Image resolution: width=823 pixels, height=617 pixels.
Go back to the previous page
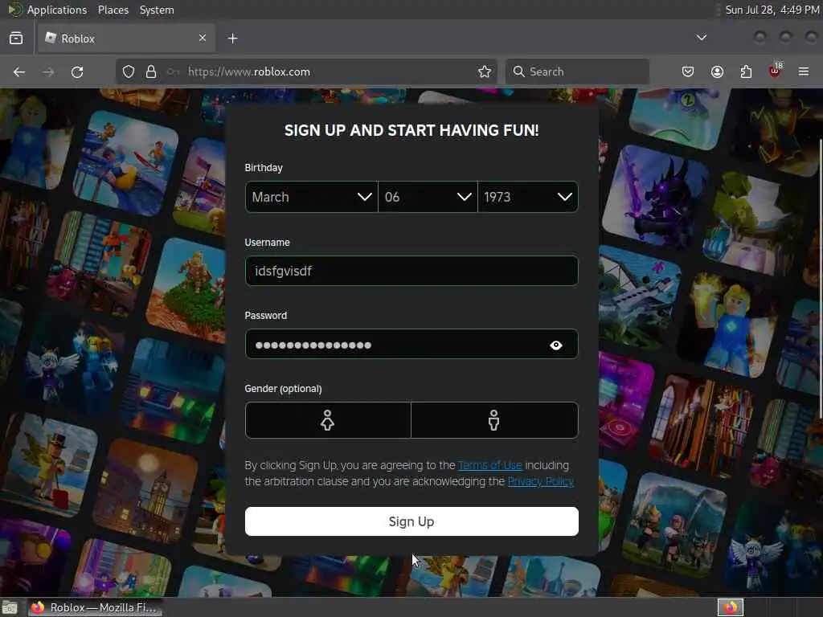pos(19,72)
